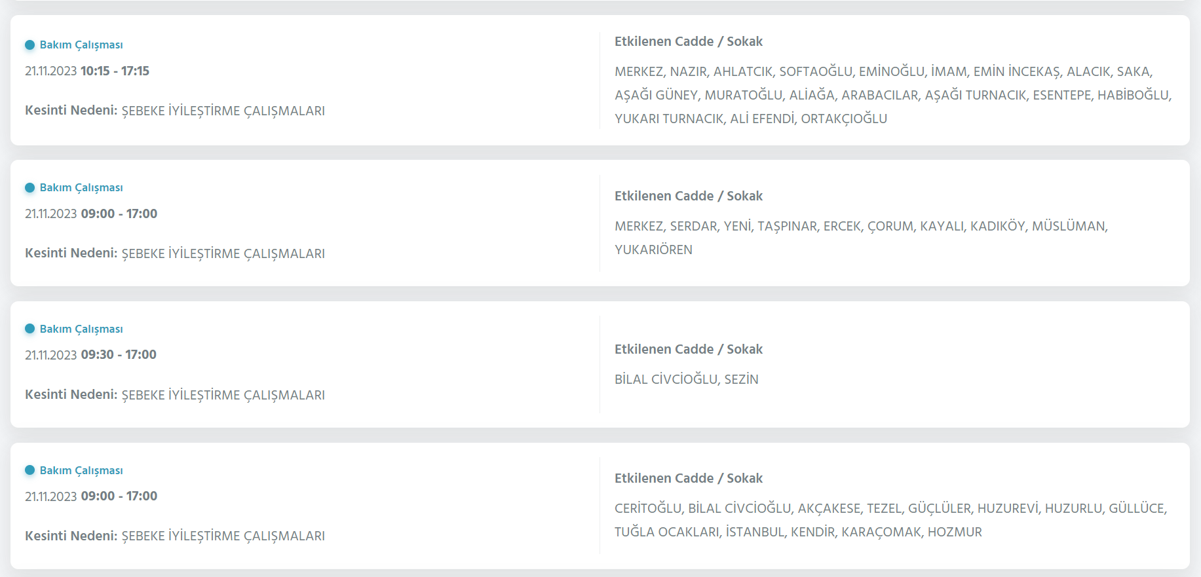Click the Etkilenen Cadde / Sokak heading above MERKEZ, NAZIR
Viewport: 1201px width, 577px height.
point(688,41)
